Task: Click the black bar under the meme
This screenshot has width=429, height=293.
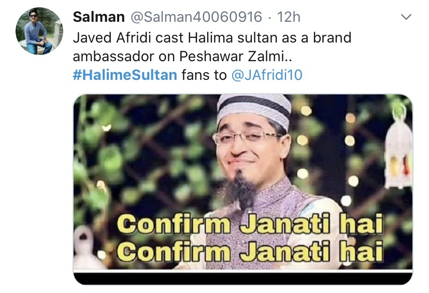Action: pyautogui.click(x=243, y=278)
